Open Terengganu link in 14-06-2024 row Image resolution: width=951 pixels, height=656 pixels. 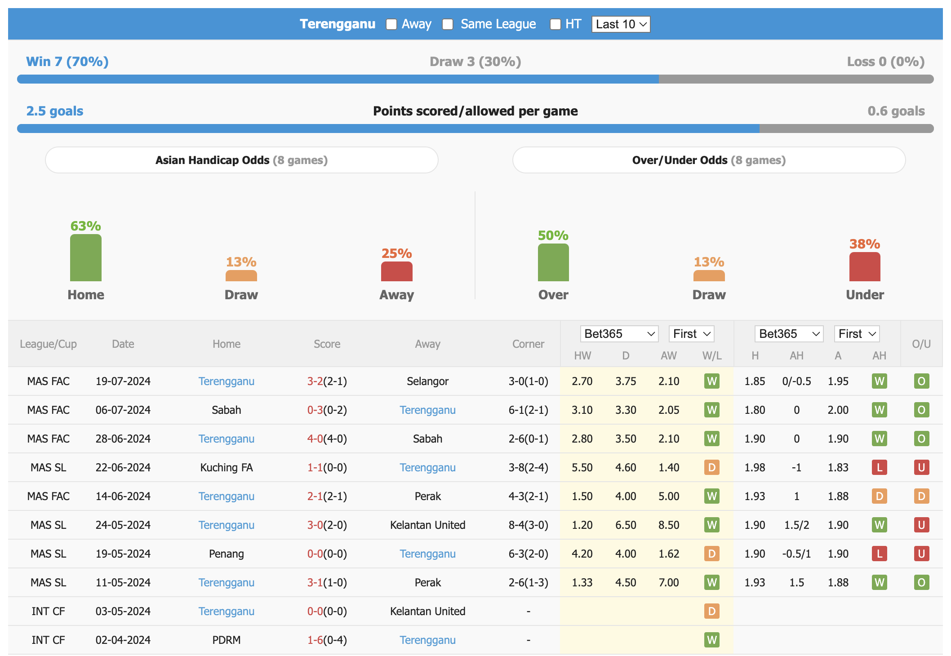(227, 496)
